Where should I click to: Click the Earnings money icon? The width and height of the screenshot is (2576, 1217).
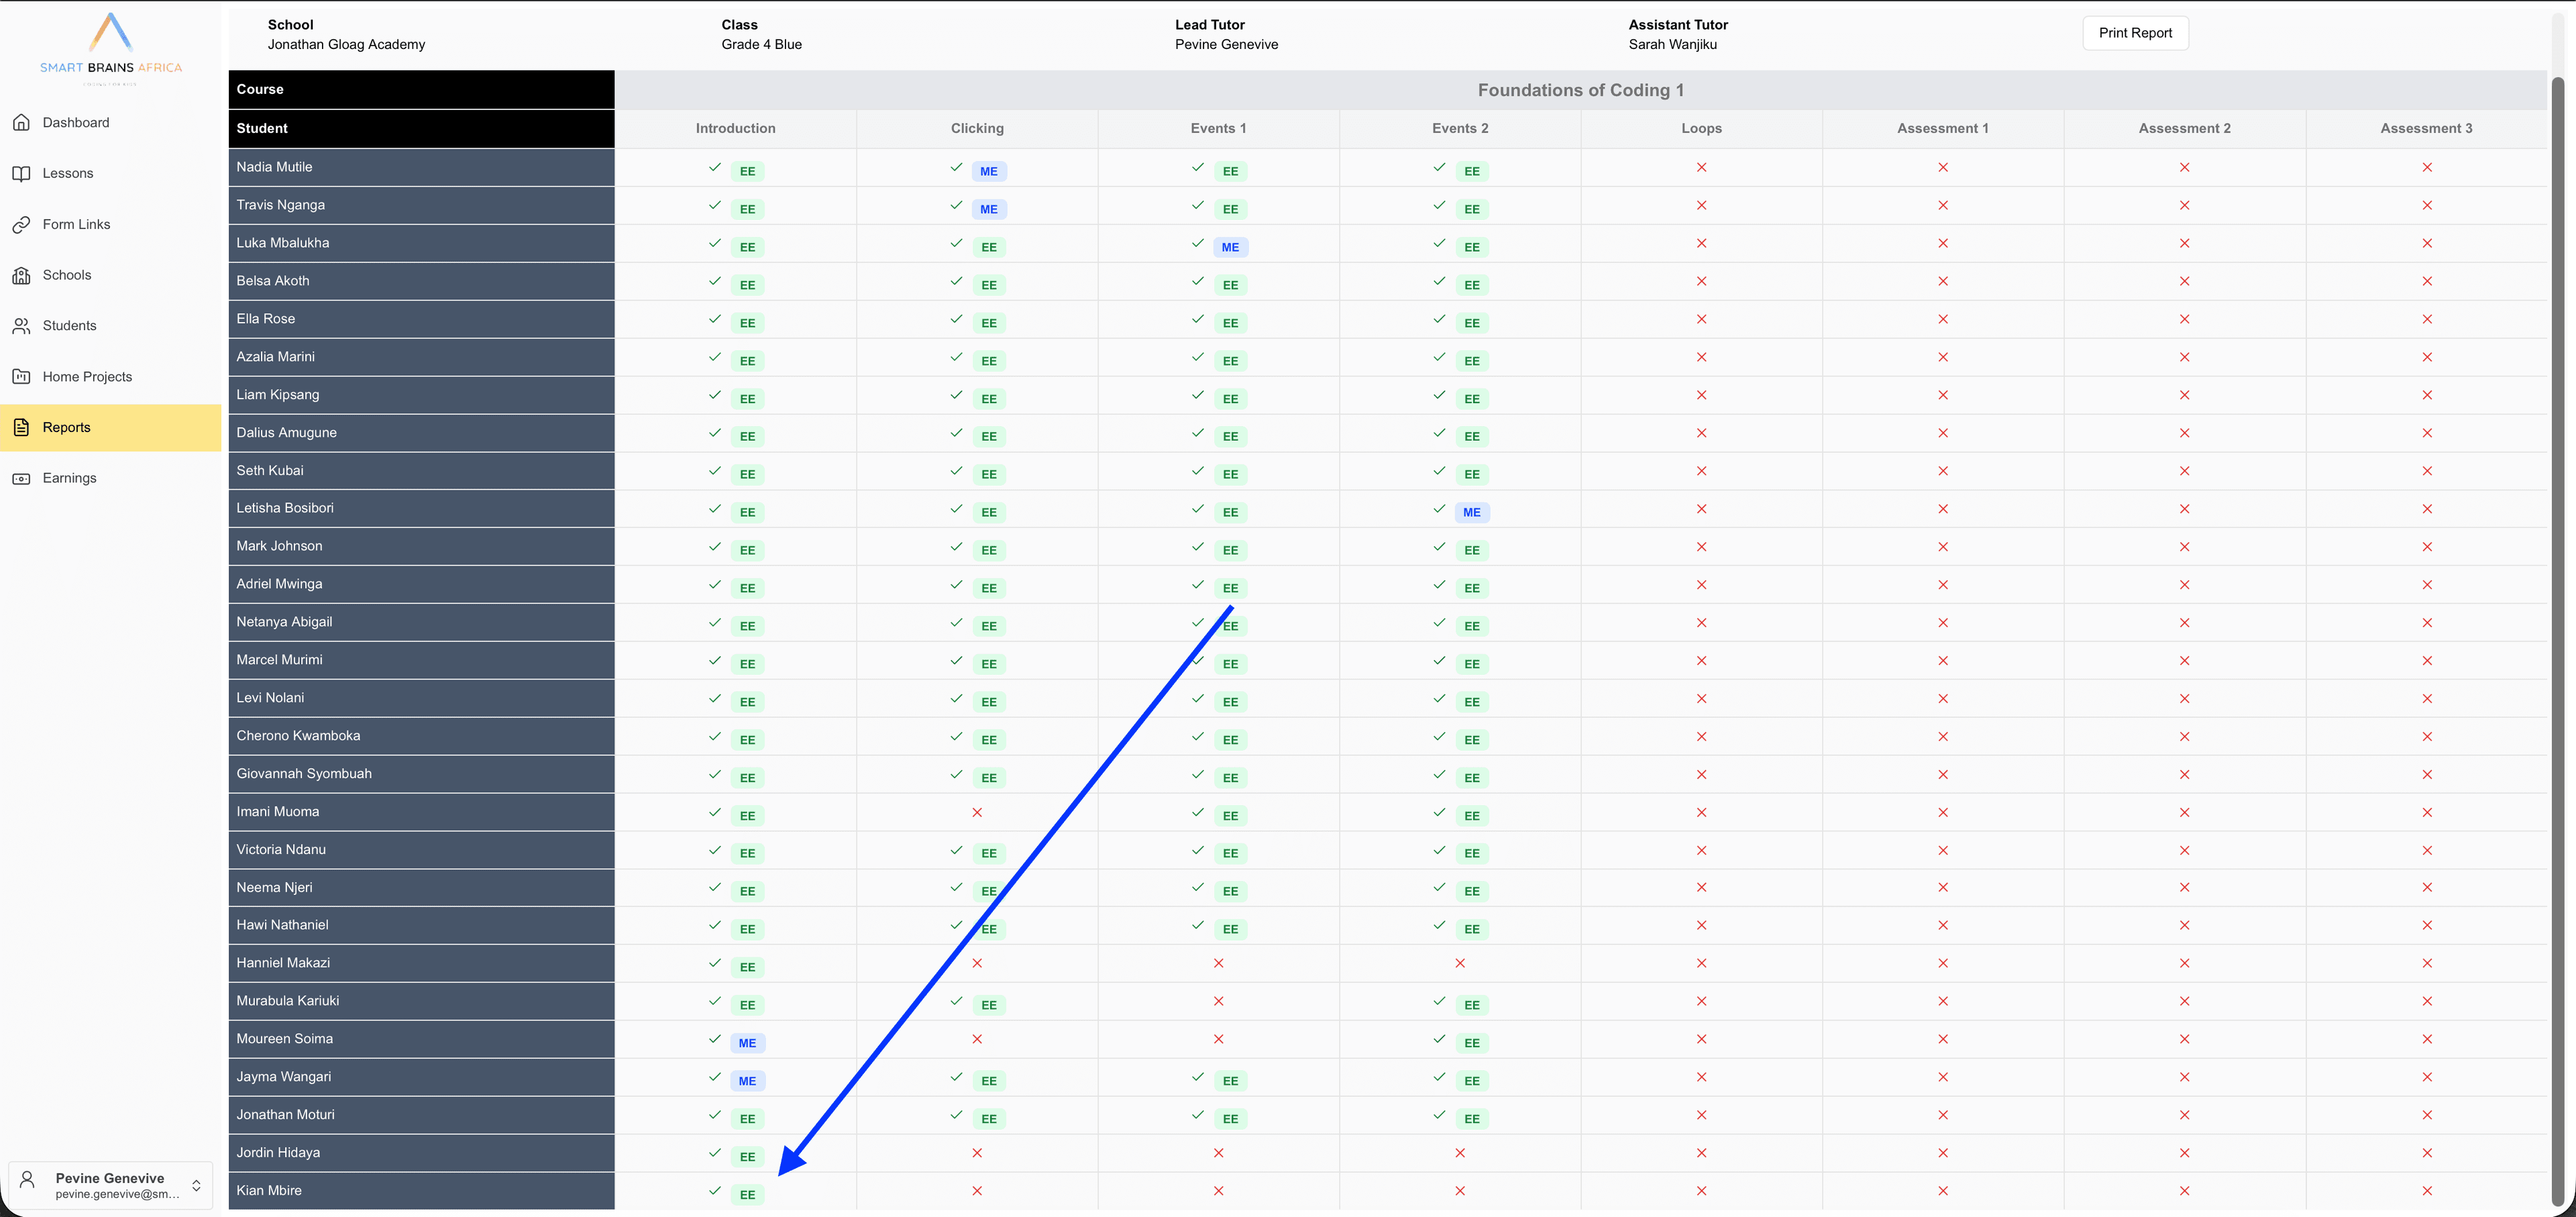21,478
